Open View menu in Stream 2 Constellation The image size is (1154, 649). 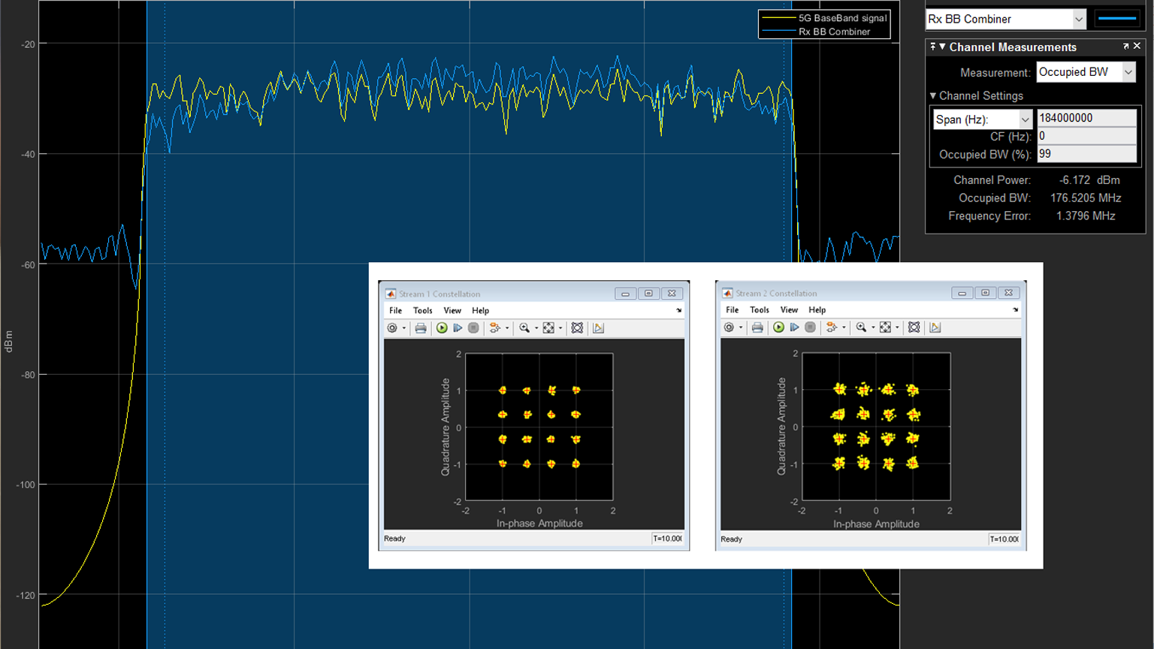pos(789,309)
